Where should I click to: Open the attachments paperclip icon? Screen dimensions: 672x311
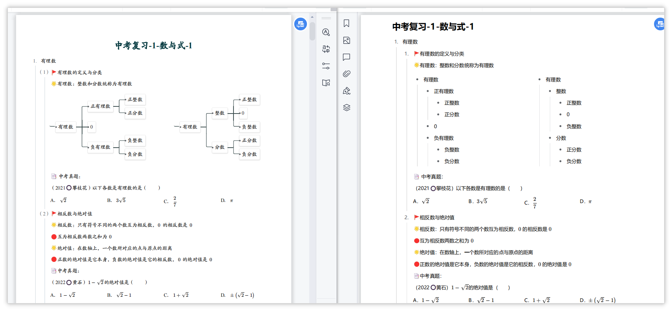pyautogui.click(x=347, y=74)
